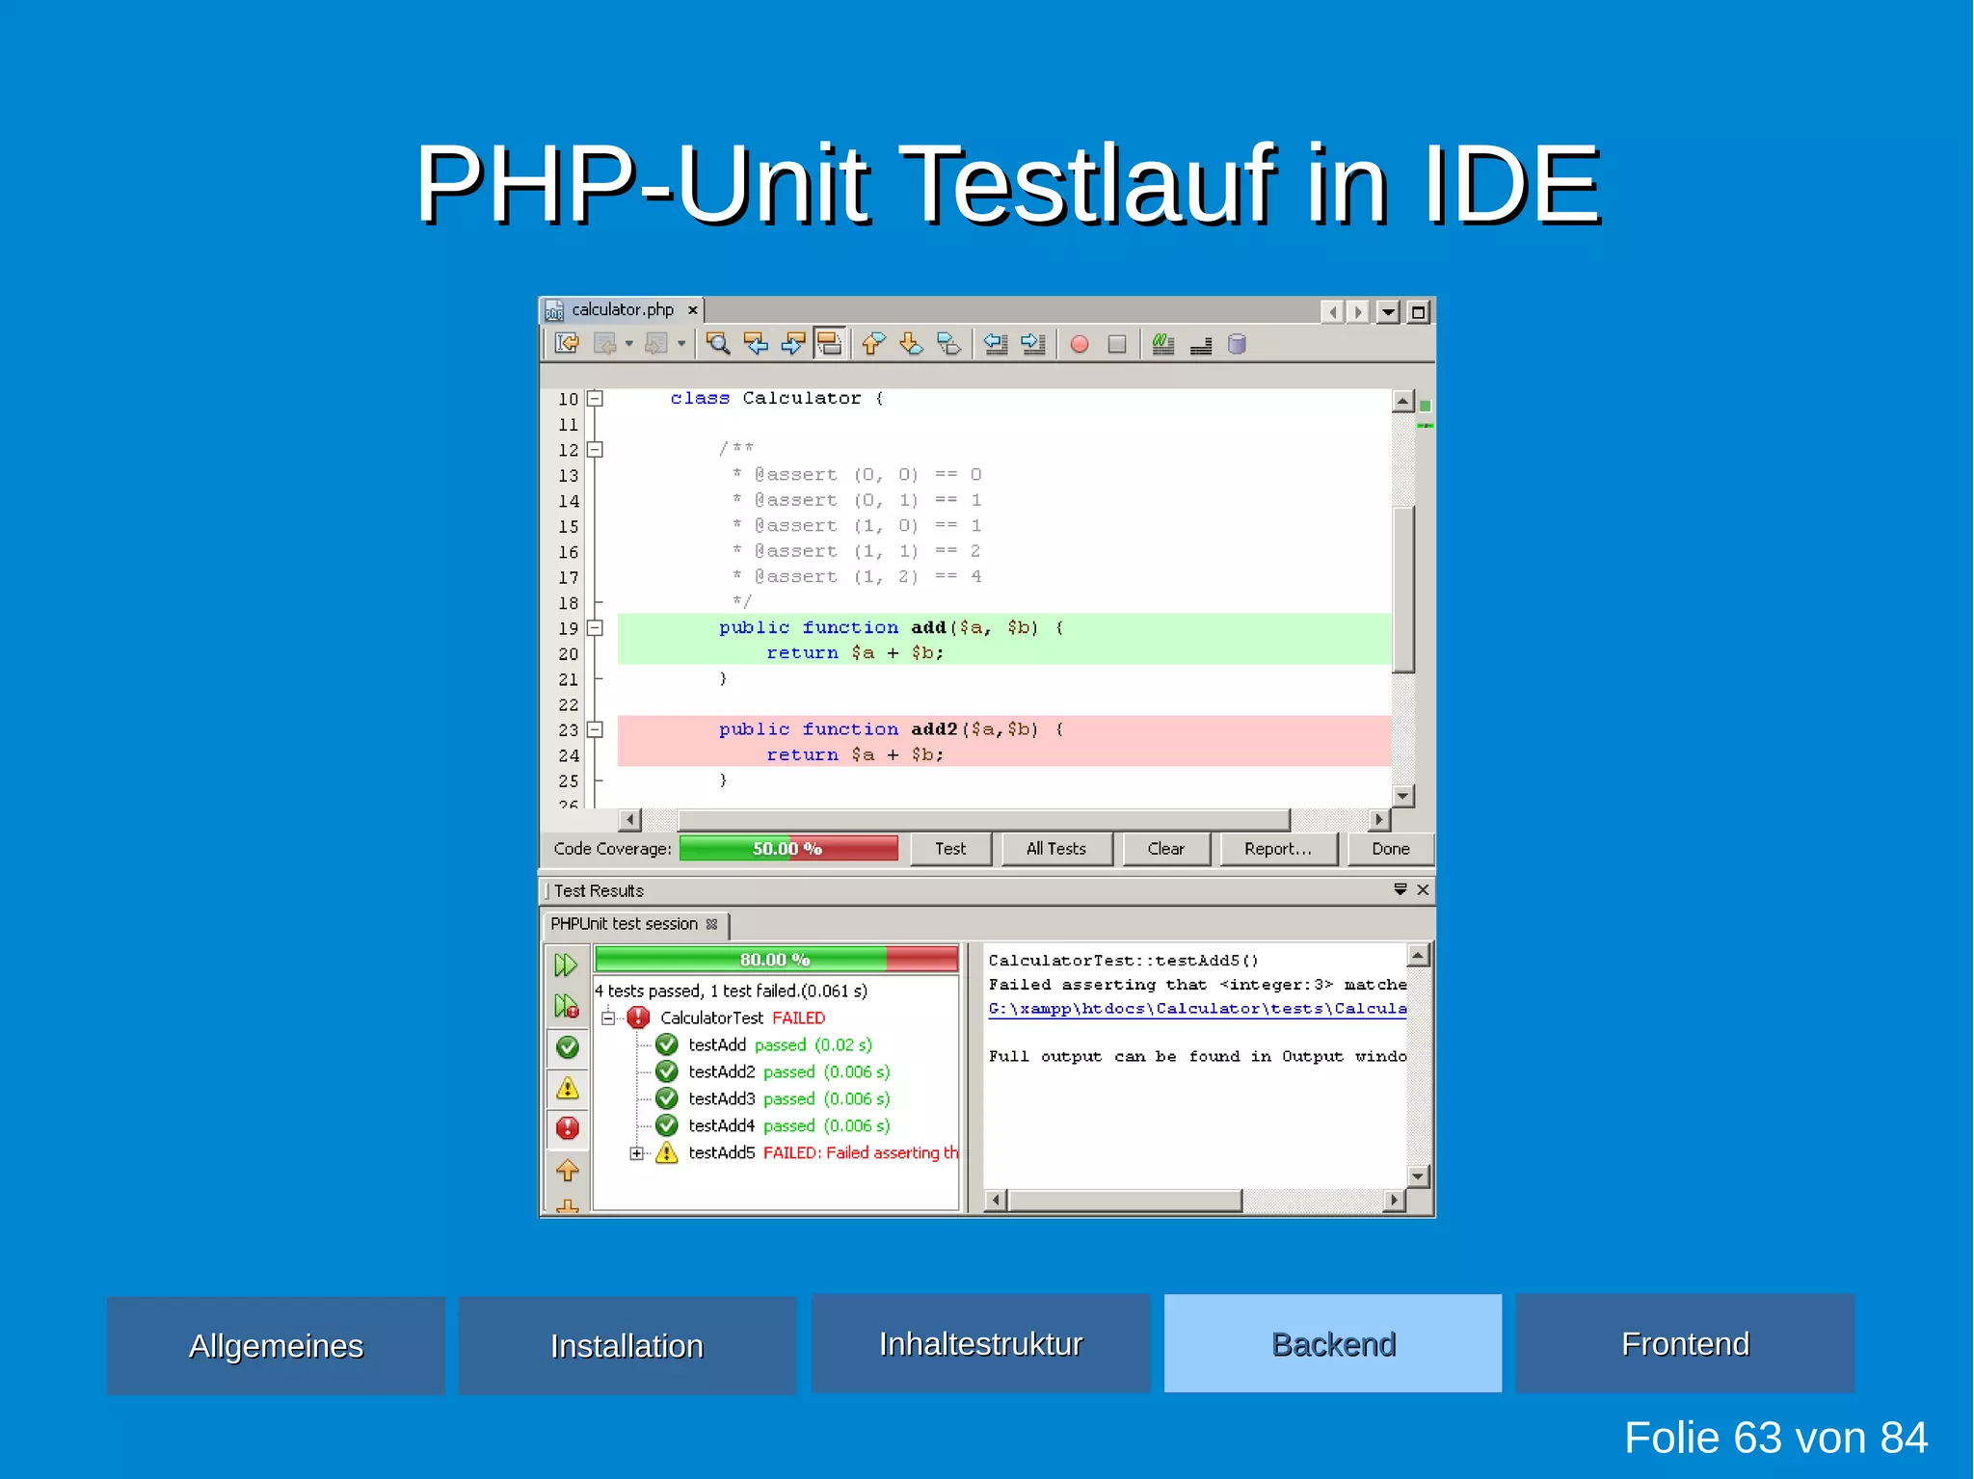Click the Comment lines icon
Viewport: 1974px width, 1479px height.
pos(1201,344)
